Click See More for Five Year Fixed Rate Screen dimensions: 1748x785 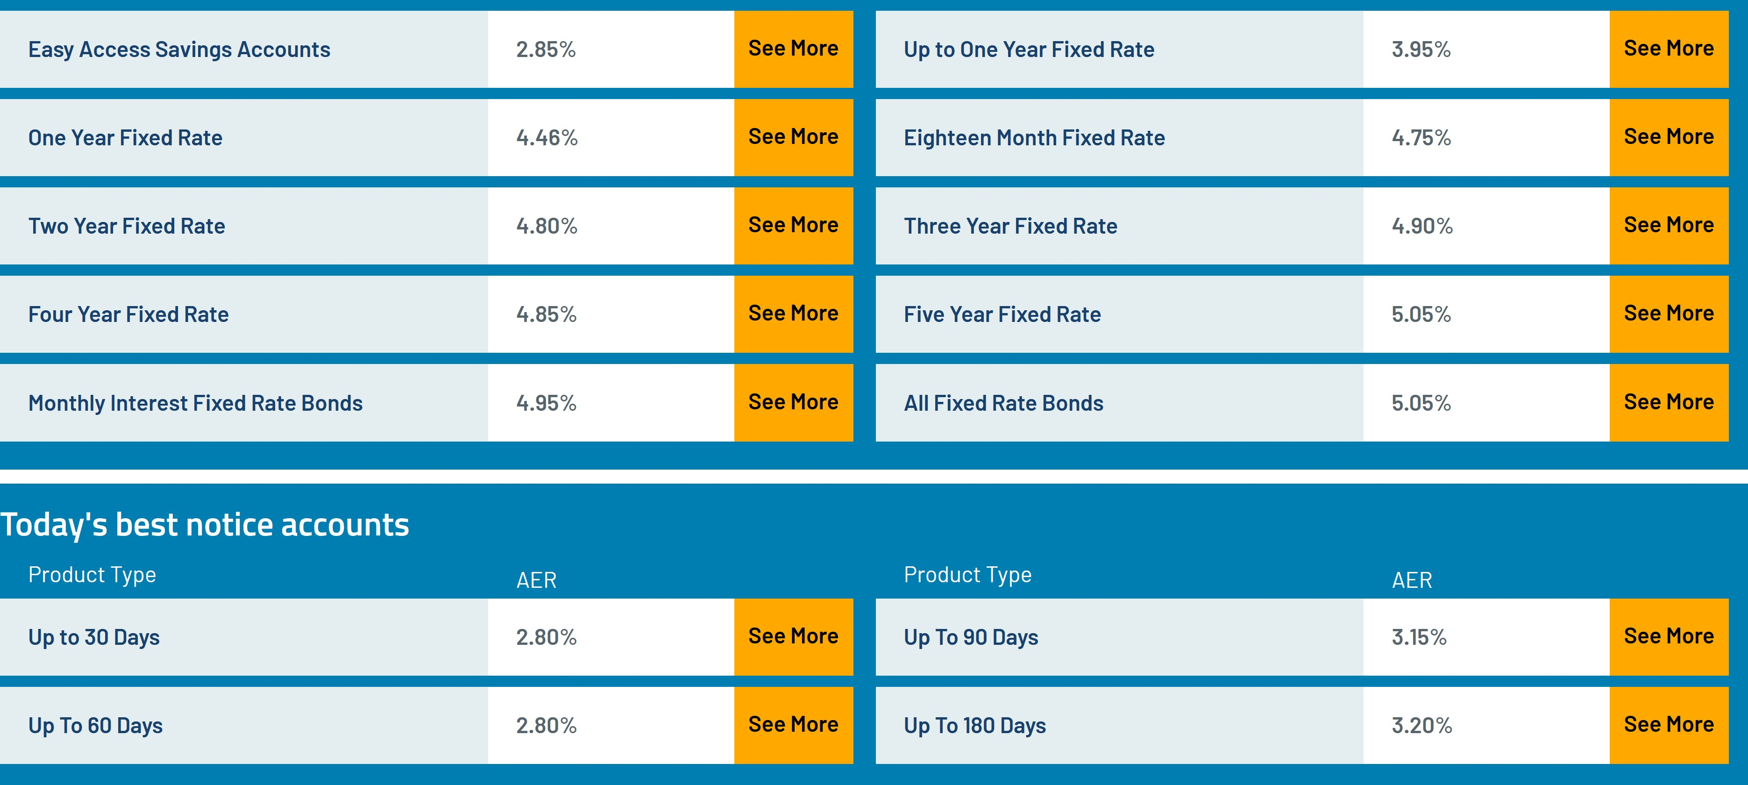pos(1669,314)
